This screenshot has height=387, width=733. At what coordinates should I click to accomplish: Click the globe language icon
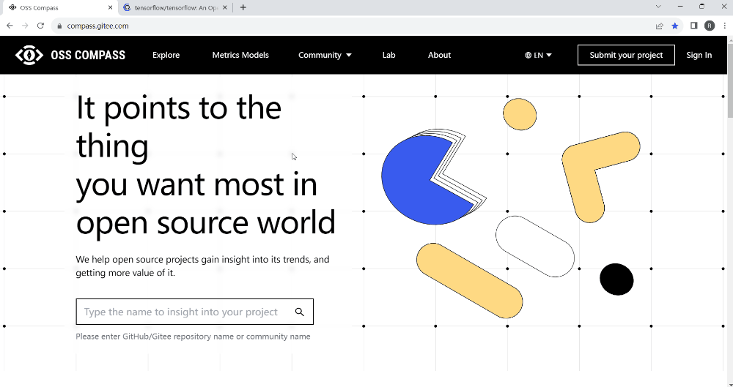(x=528, y=55)
